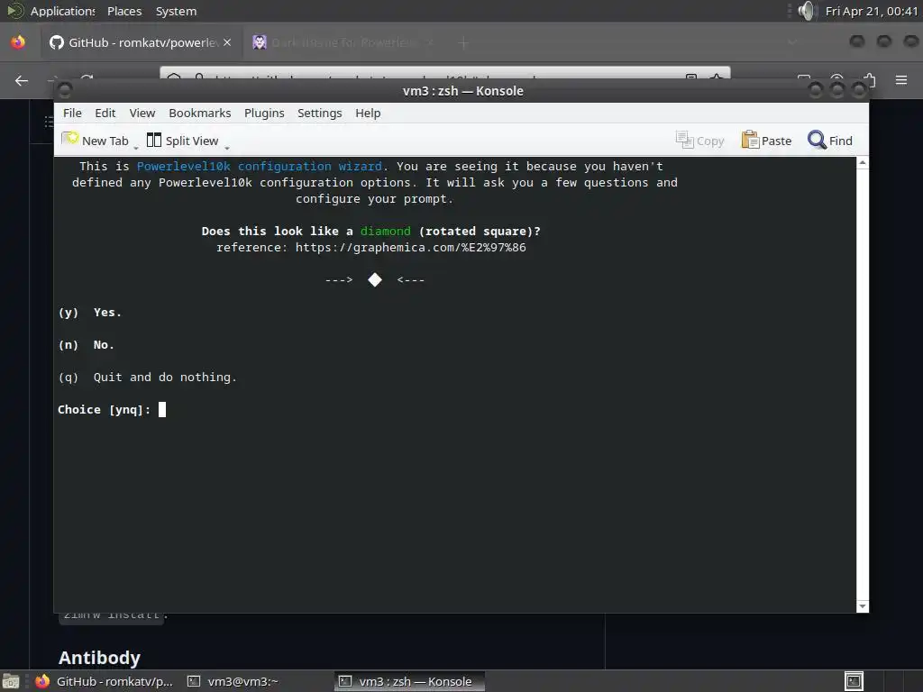Click the green word diamond
923x692 pixels.
[x=386, y=232]
